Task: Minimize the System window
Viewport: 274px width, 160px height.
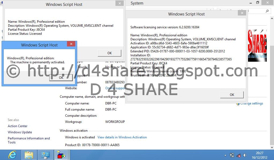Action: [251, 3]
